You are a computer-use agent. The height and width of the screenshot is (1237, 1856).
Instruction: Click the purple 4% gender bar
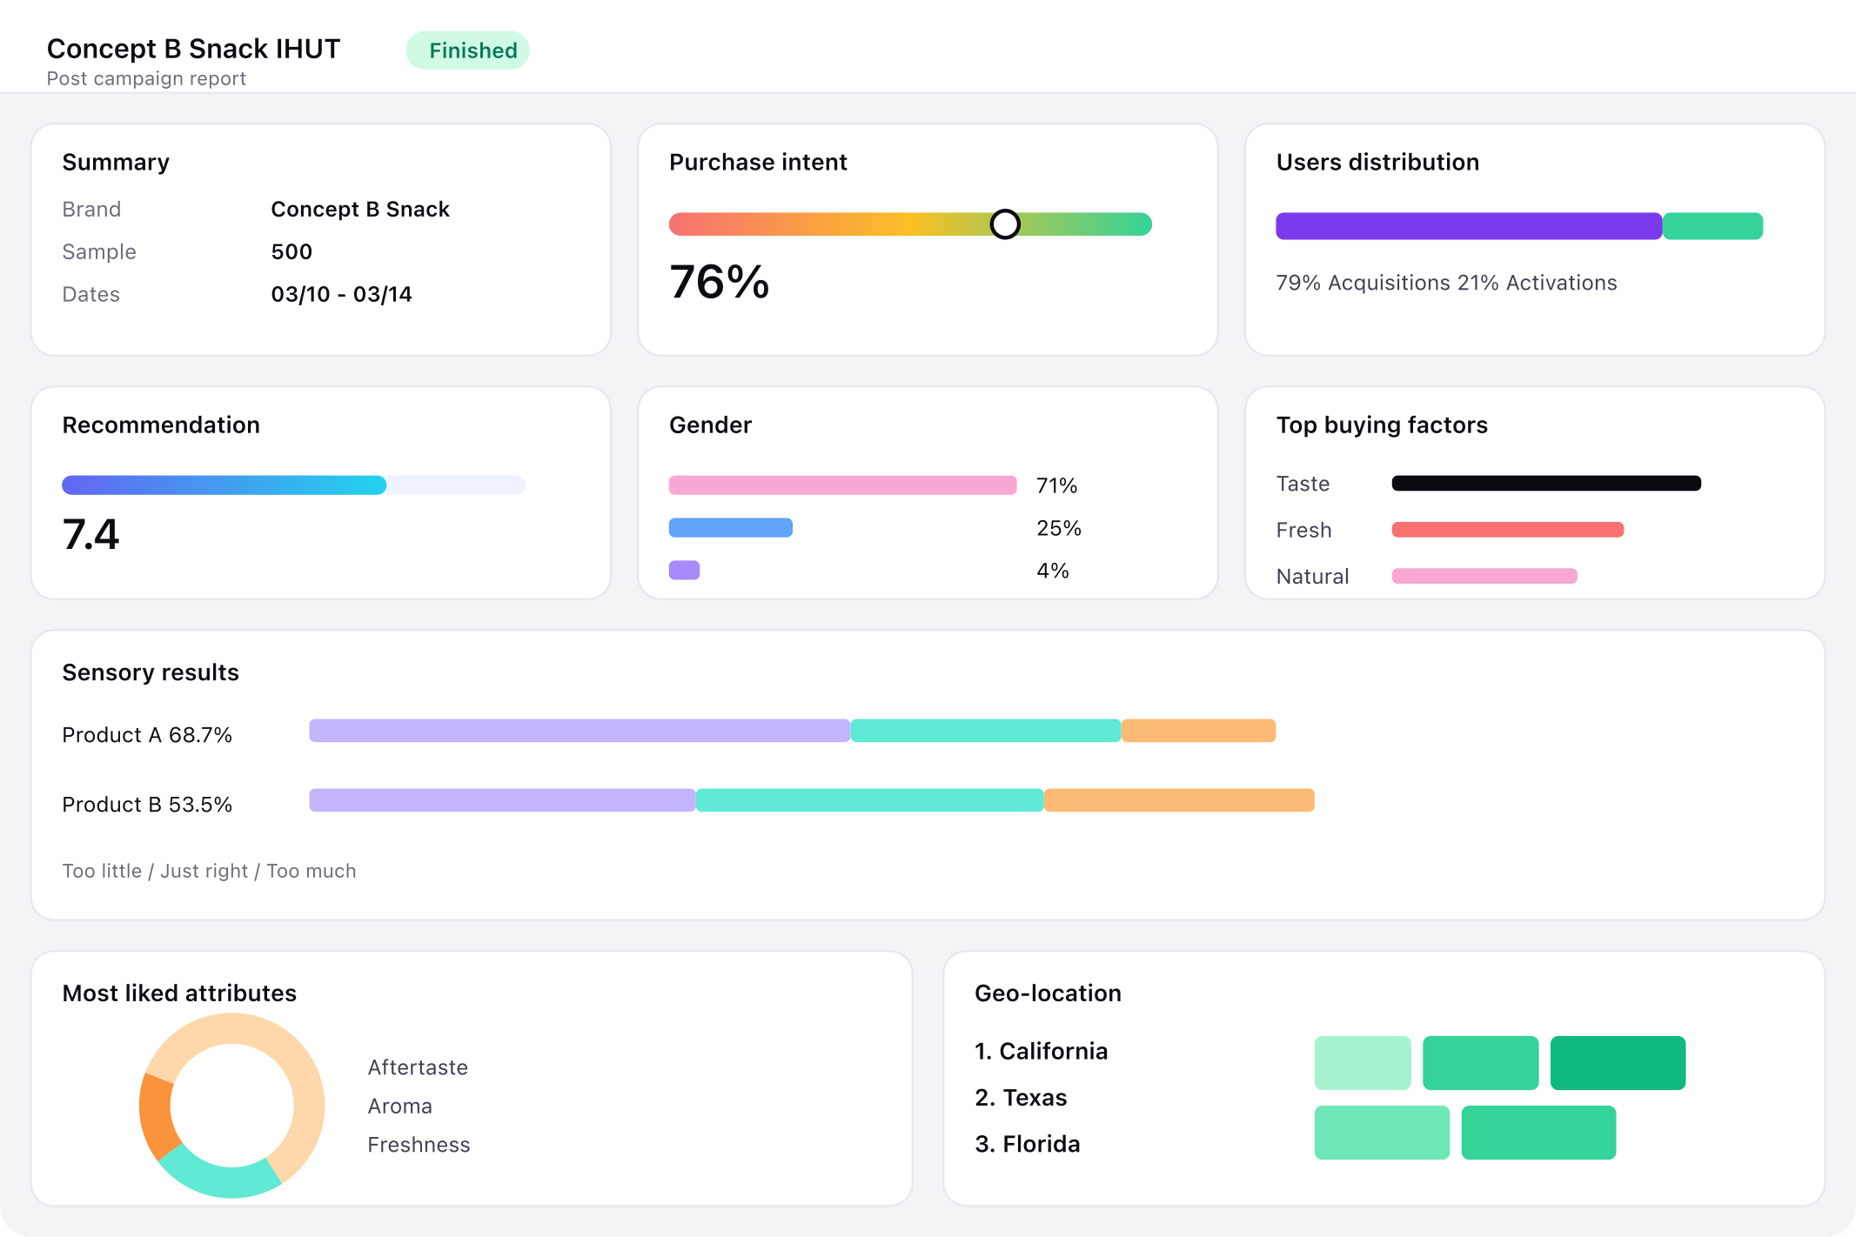click(685, 571)
